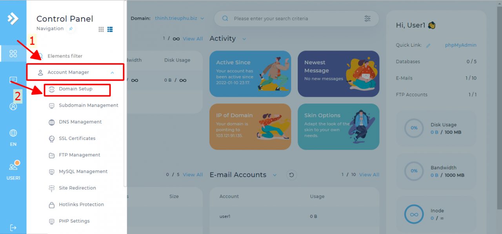Collapse the Account Manager section
The height and width of the screenshot is (234, 502).
(112, 73)
